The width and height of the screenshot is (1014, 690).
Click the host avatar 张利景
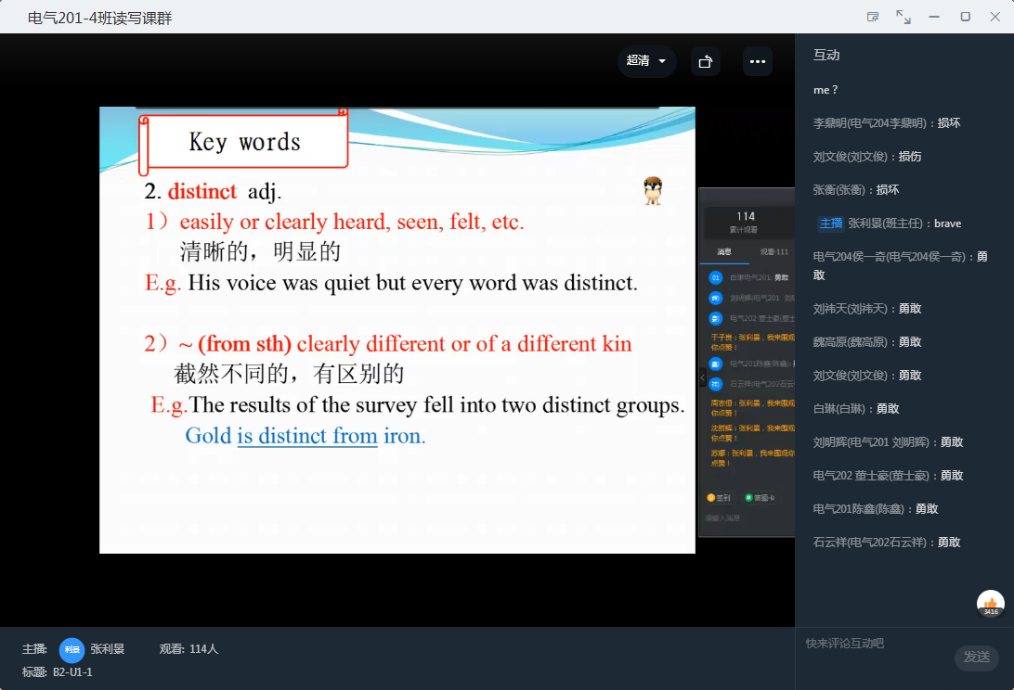(71, 649)
